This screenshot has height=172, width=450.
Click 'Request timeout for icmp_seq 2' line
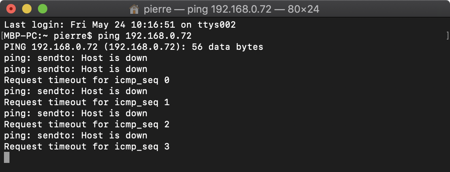click(x=87, y=125)
